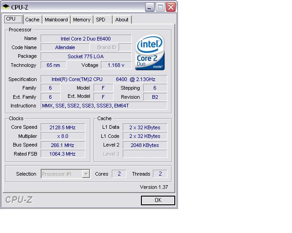The height and width of the screenshot is (233, 292).
Task: Click the Name field Intel Core 2 Duo E6400
Action: point(86,39)
